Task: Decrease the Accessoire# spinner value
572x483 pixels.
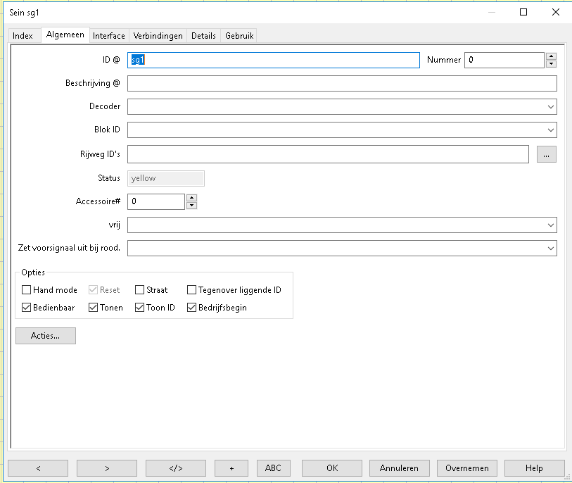Action: coord(191,206)
